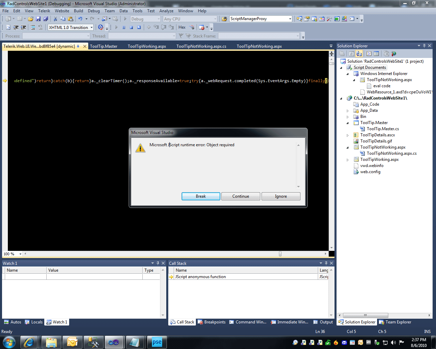Click the Refresh icon in Solution Explorer toolbar

pos(351,54)
